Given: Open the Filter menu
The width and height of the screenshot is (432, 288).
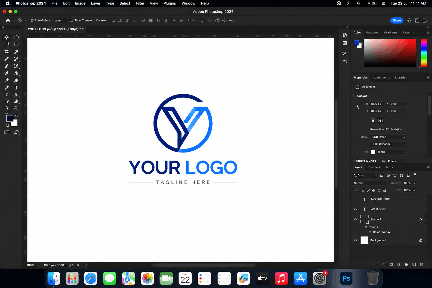Looking at the screenshot, I should 140,3.
